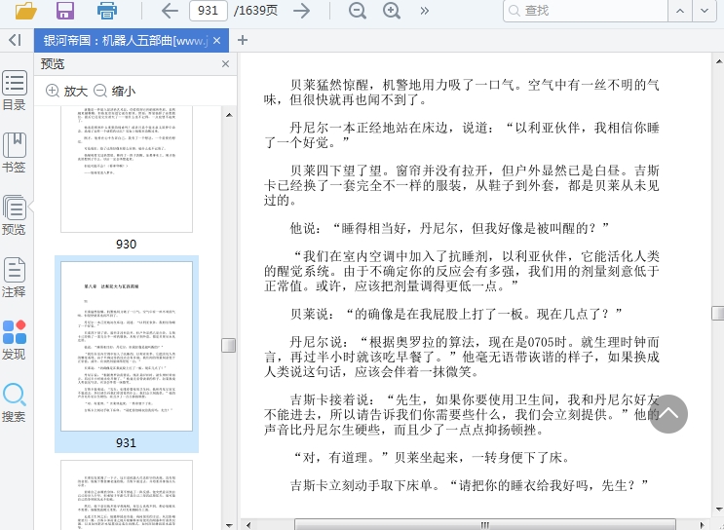Click the open file folder icon
The width and height of the screenshot is (724, 530).
coord(26,11)
